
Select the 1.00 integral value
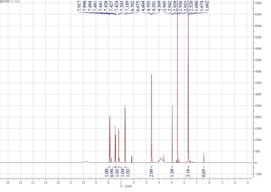pos(107,173)
